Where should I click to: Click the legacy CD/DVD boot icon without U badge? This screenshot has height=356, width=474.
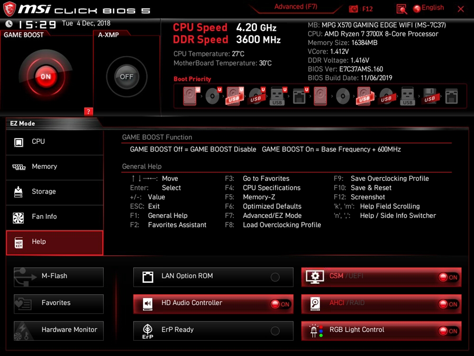pyautogui.click(x=343, y=96)
